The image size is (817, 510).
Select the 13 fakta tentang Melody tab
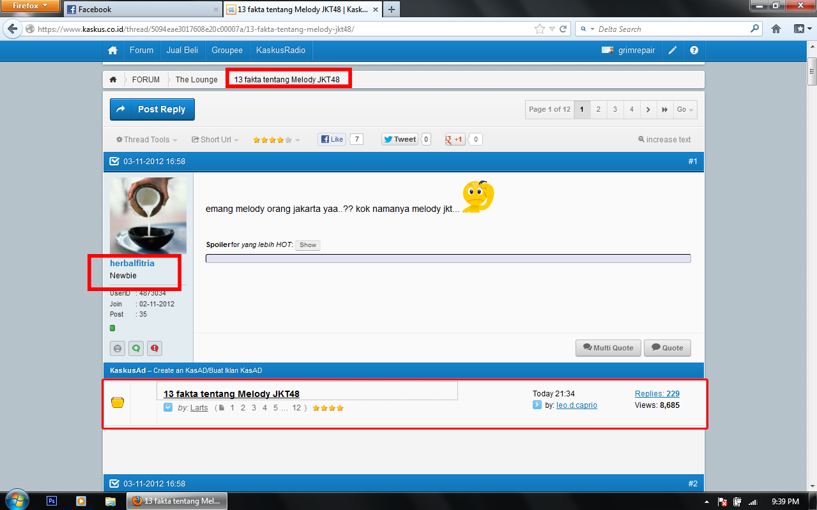tap(302, 10)
